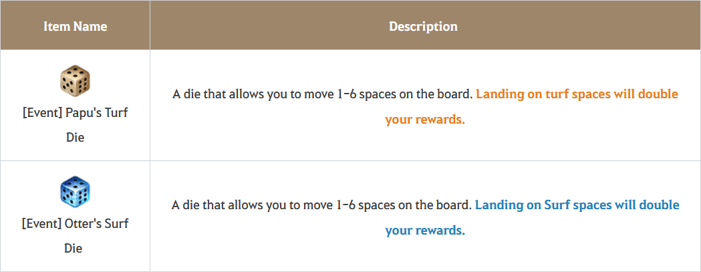The width and height of the screenshot is (701, 272).
Task: Click the blue Otter's Surf Die icon
Action: click(75, 192)
